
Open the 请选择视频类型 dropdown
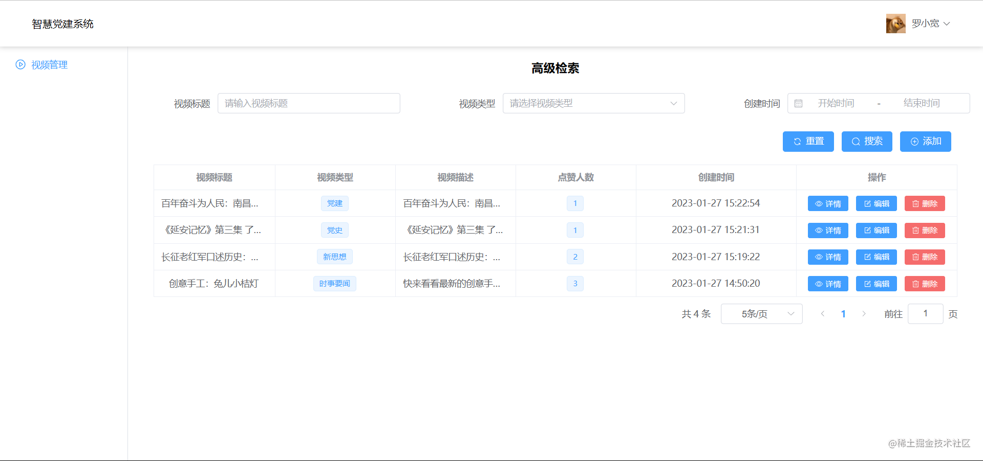point(593,103)
